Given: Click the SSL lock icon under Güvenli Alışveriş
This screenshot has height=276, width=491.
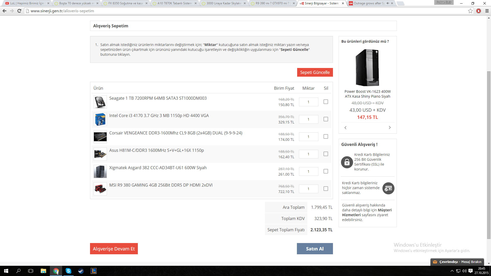Looking at the screenshot, I should [x=347, y=162].
